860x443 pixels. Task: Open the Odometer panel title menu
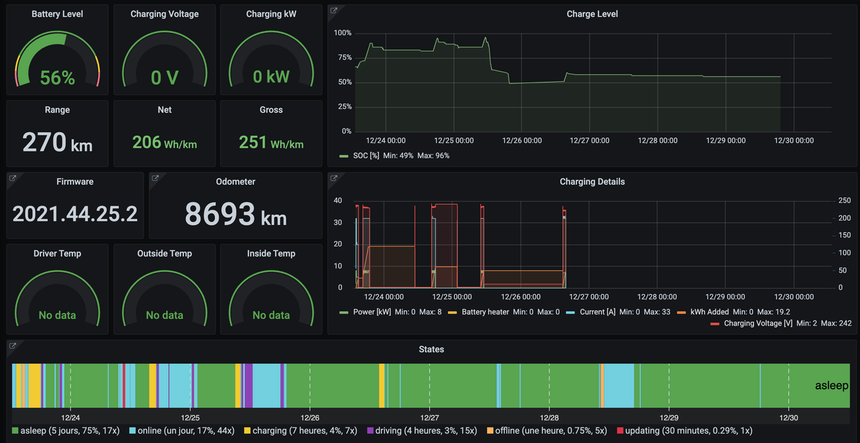[x=236, y=182]
